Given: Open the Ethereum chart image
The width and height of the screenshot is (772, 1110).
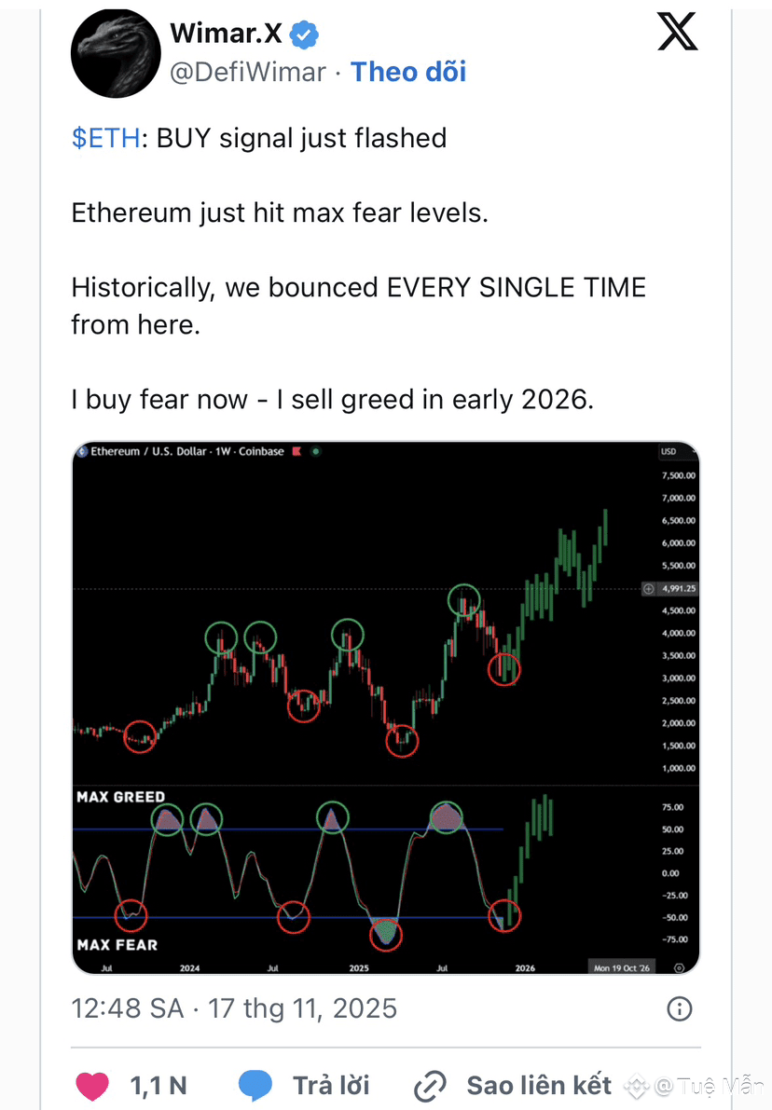Looking at the screenshot, I should 386,708.
